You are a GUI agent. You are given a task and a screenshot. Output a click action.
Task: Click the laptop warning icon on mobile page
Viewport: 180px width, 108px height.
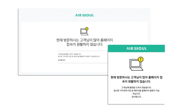tap(136, 64)
